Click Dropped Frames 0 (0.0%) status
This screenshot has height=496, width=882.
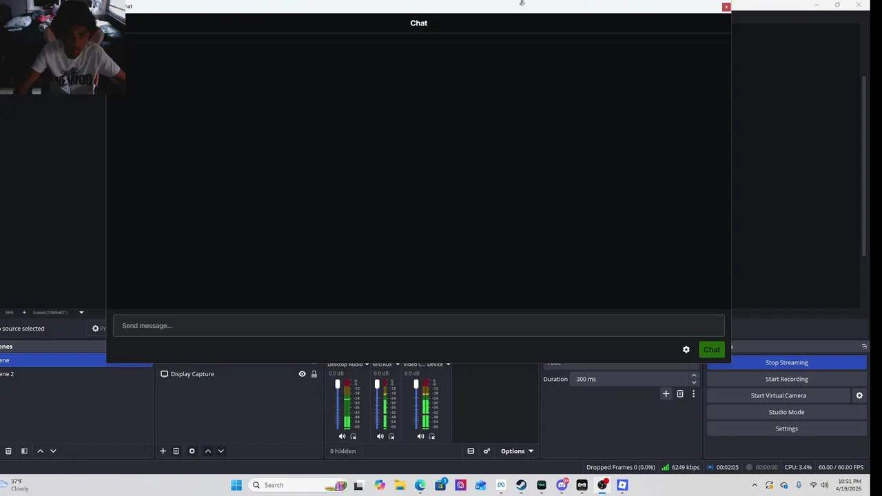pyautogui.click(x=620, y=467)
